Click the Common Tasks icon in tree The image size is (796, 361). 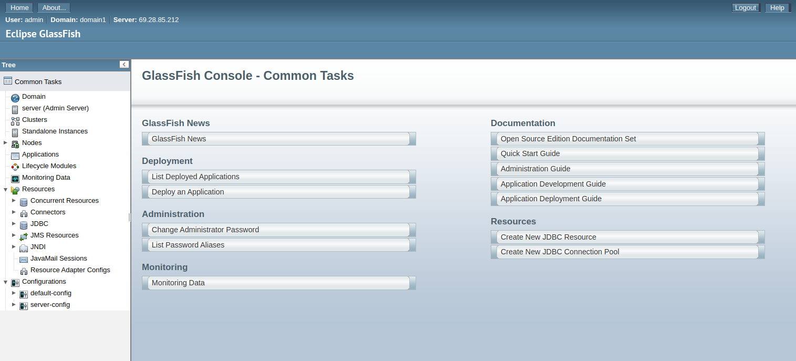click(8, 81)
